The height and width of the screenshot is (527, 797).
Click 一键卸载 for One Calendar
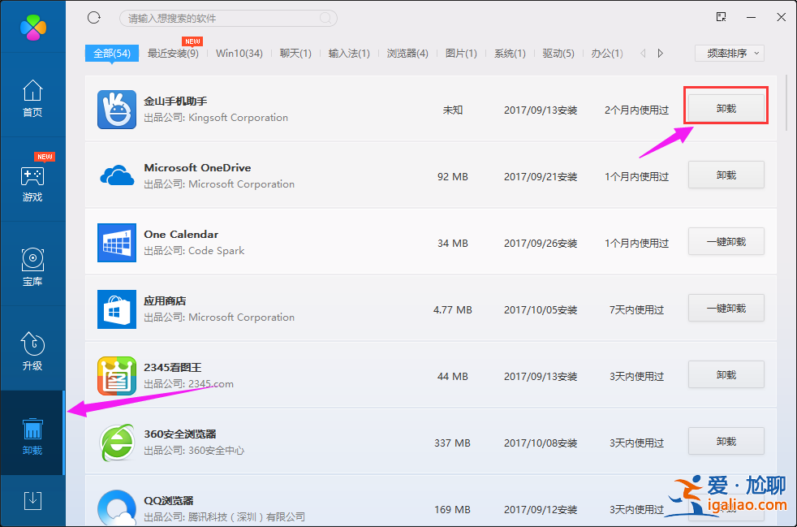(726, 241)
